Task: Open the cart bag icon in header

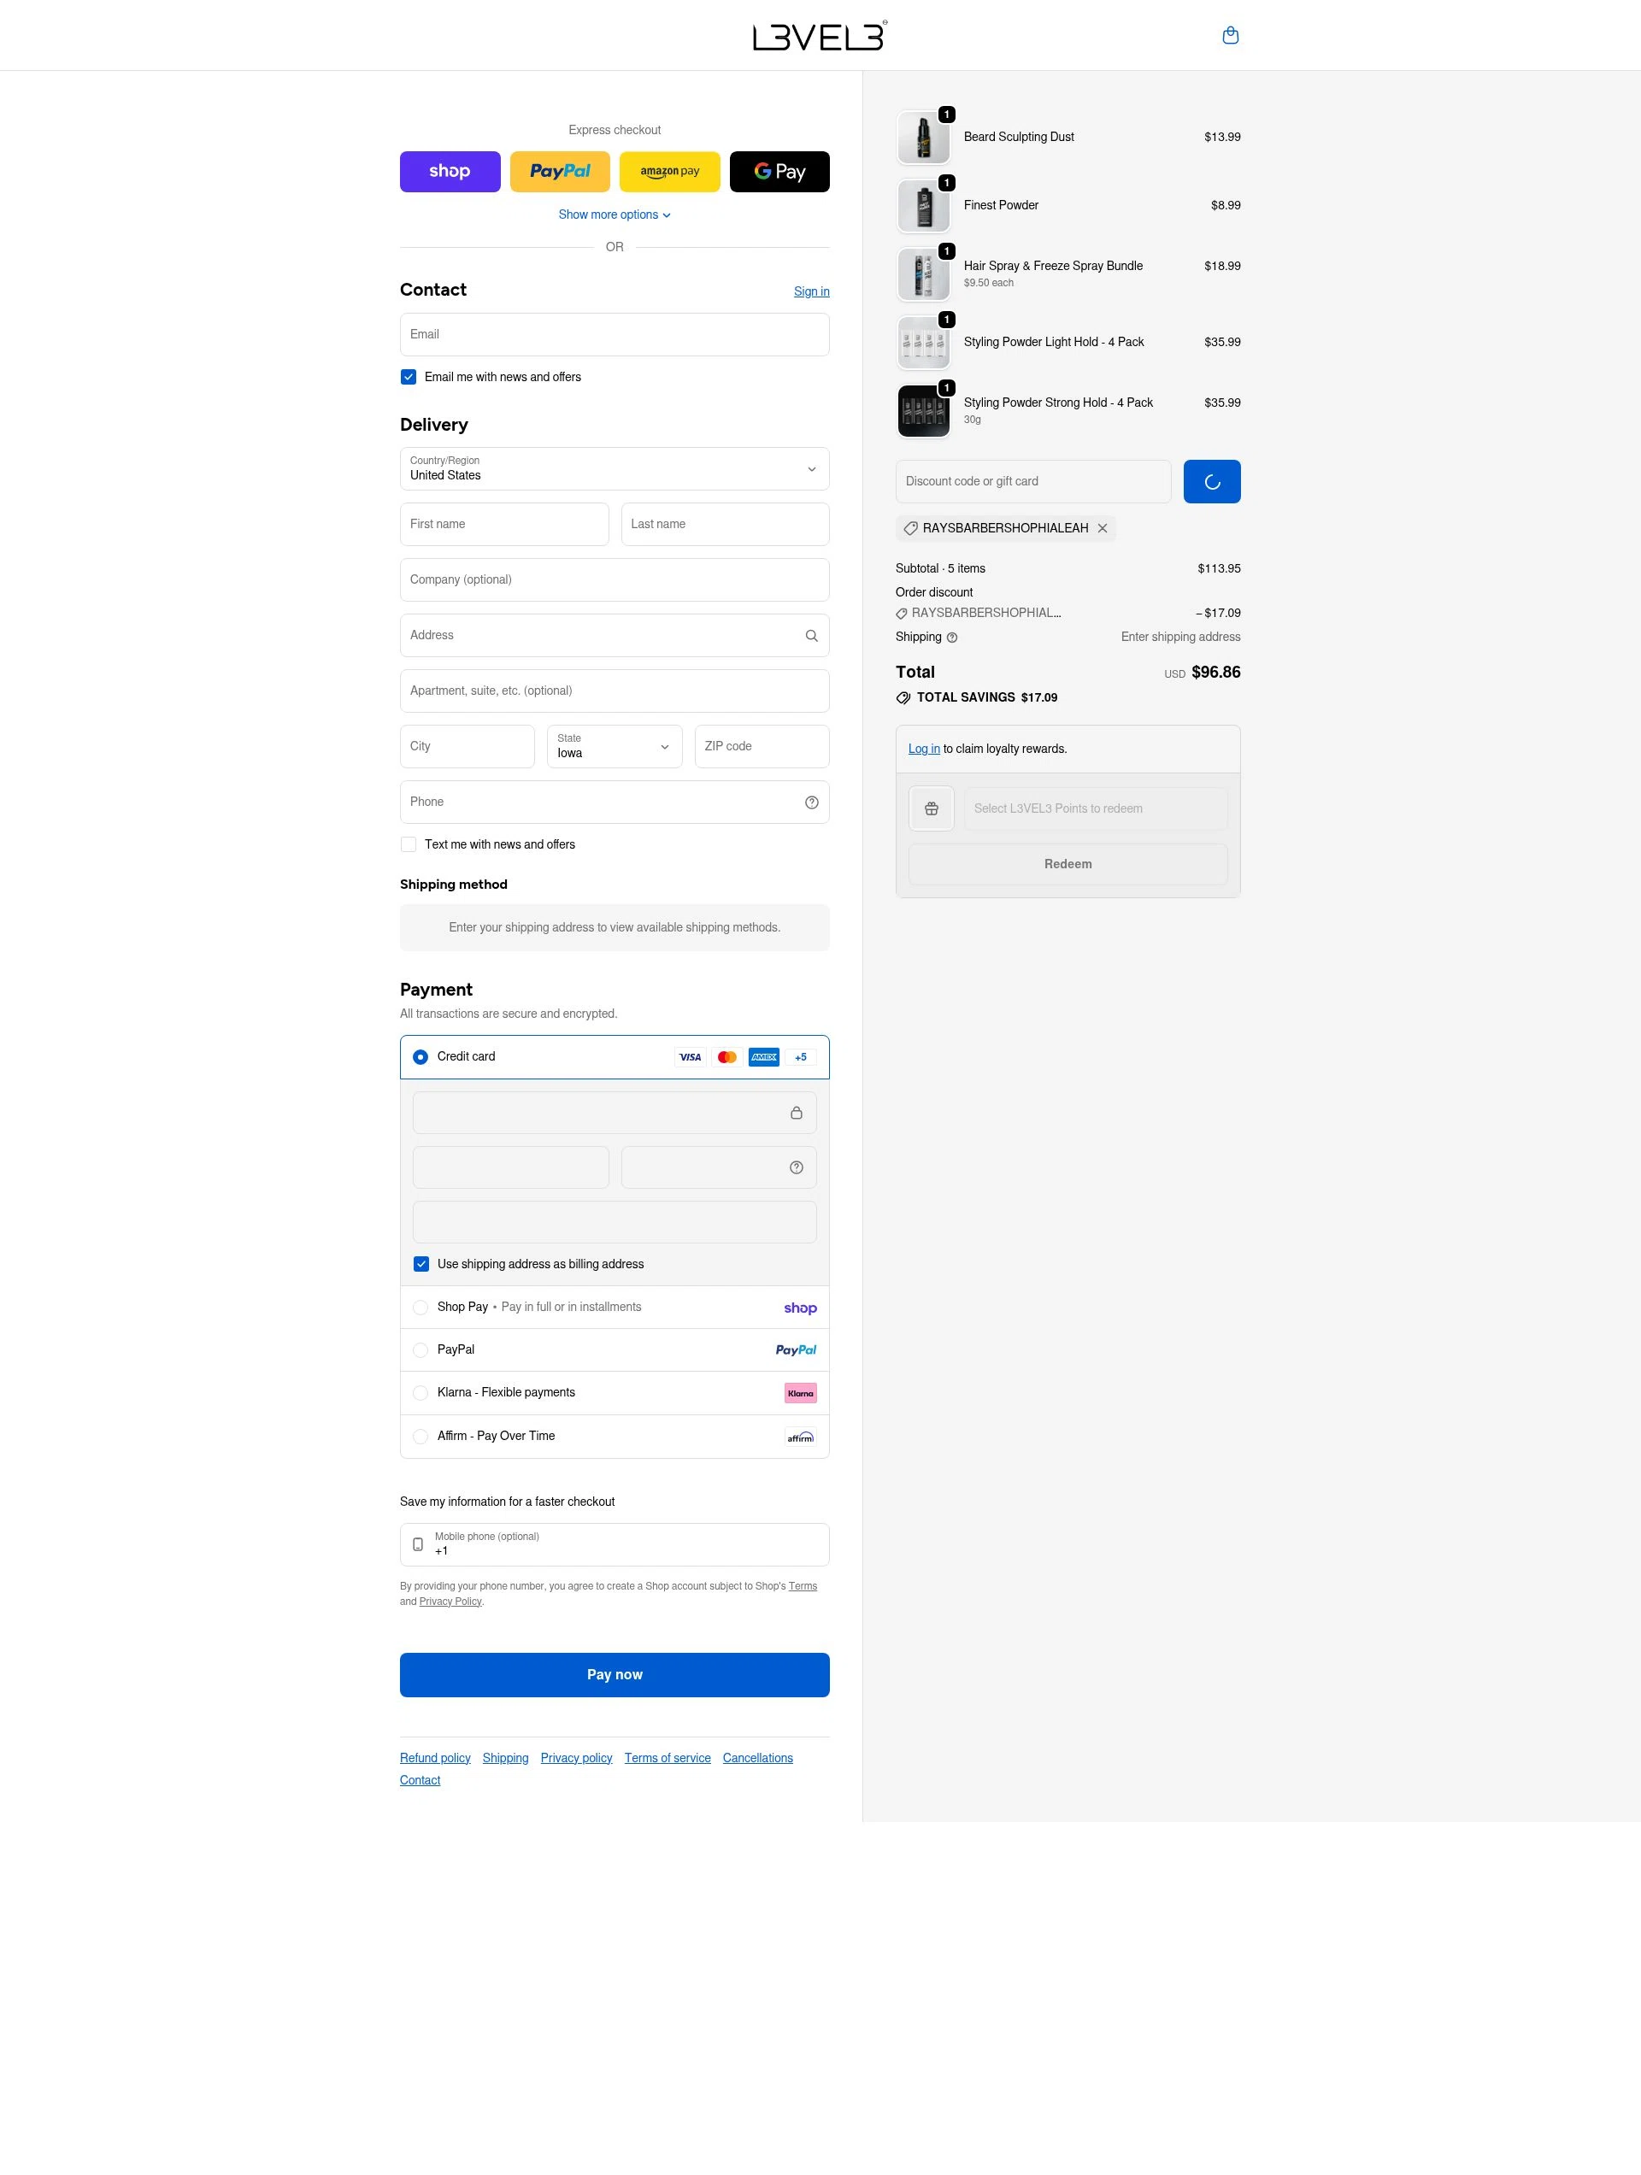Action: (x=1230, y=34)
